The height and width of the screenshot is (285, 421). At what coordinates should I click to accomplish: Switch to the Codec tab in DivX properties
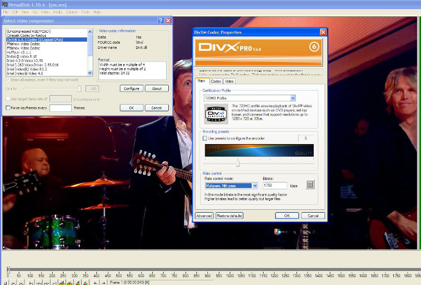(216, 81)
